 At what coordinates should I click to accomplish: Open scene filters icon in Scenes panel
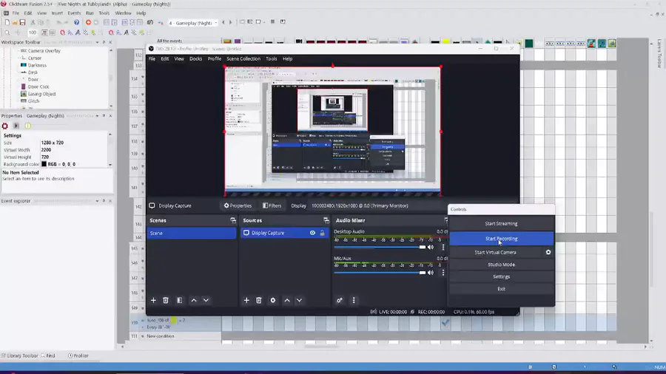point(180,300)
